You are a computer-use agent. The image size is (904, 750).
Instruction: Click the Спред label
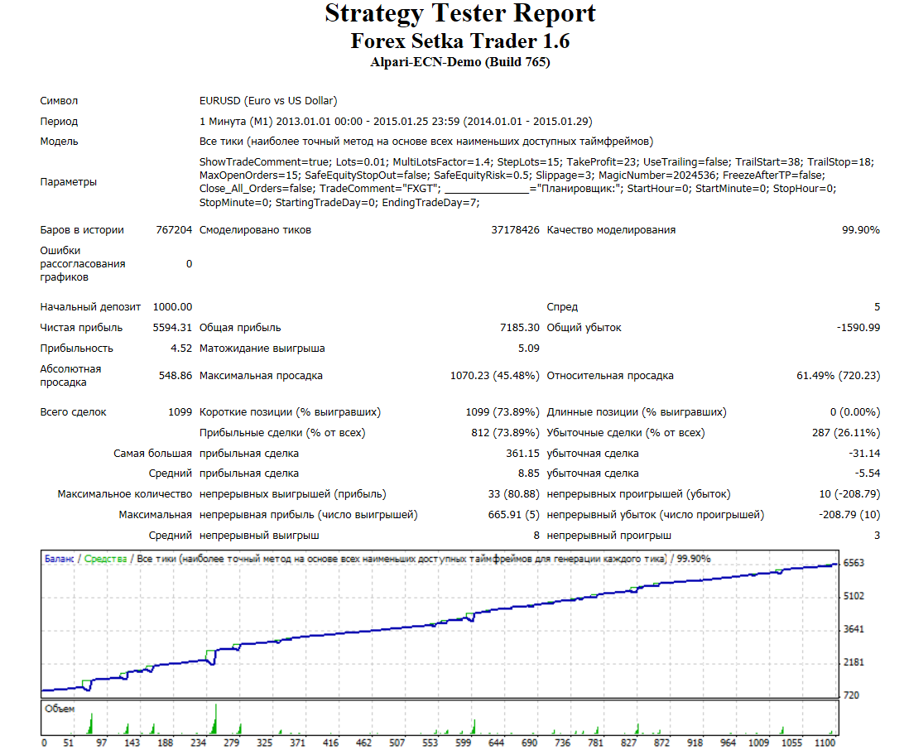[x=562, y=307]
